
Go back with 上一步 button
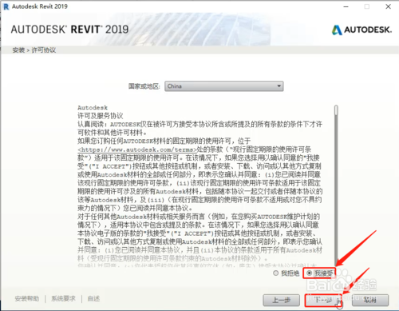pos(281,301)
